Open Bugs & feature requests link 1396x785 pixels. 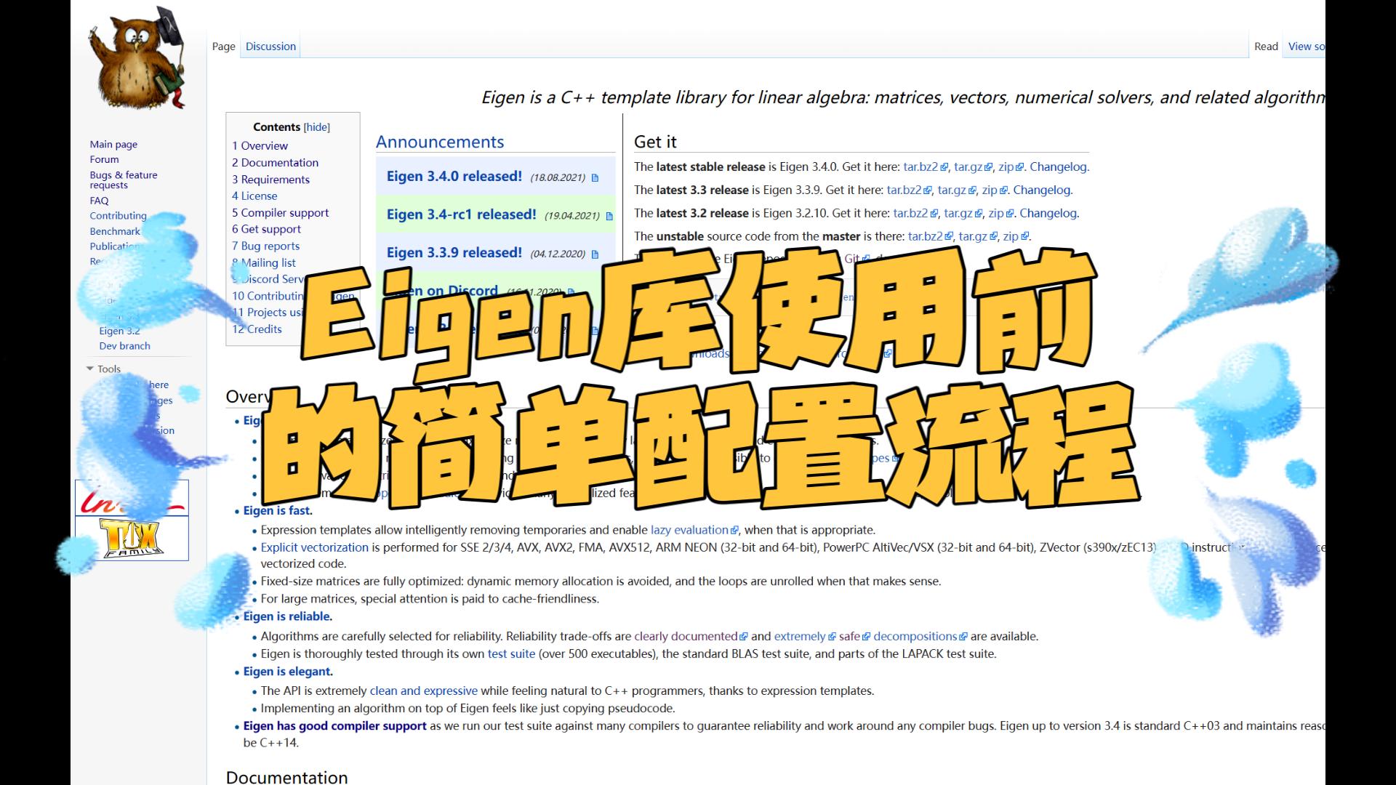pyautogui.click(x=123, y=180)
